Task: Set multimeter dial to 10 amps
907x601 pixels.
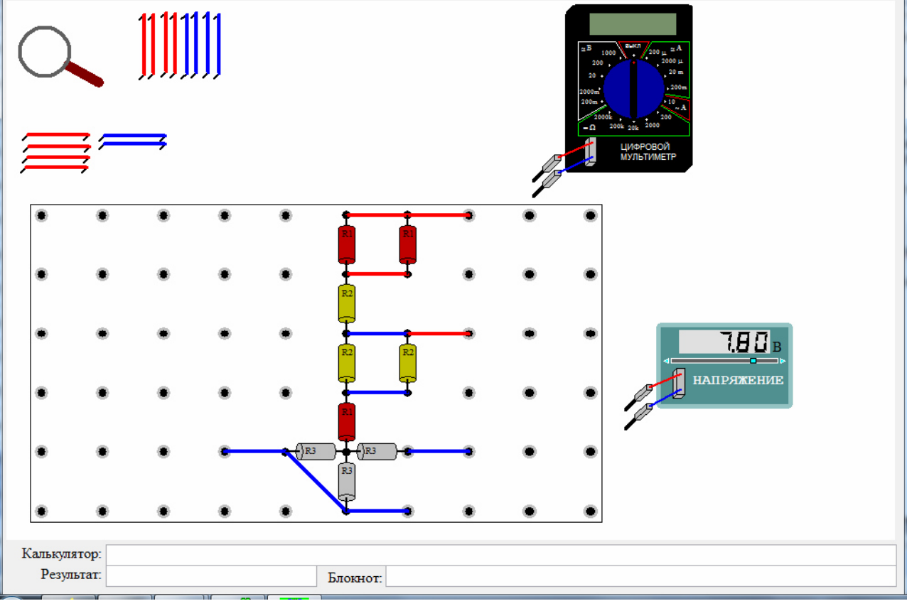Action: coord(672,102)
